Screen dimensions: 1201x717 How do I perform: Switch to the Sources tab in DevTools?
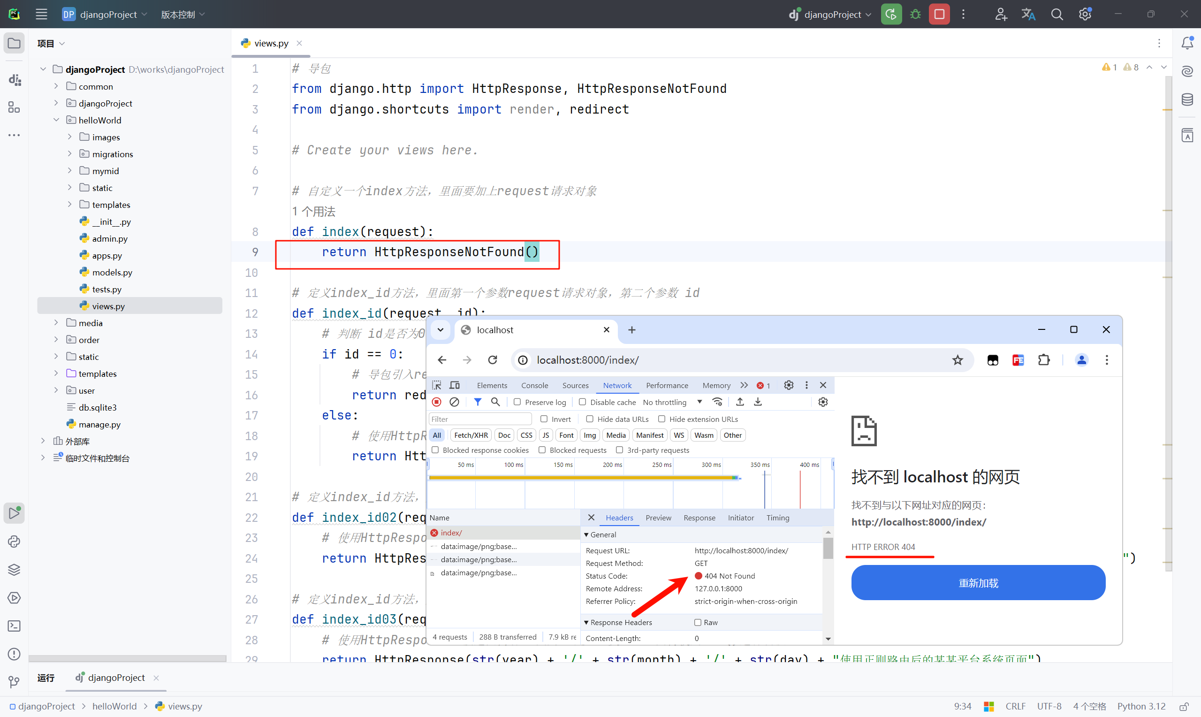575,385
